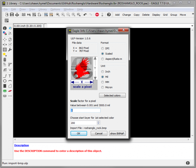Select the Aspect/Ratio format radio button
This screenshot has height=168, width=196.
(x=103, y=59)
